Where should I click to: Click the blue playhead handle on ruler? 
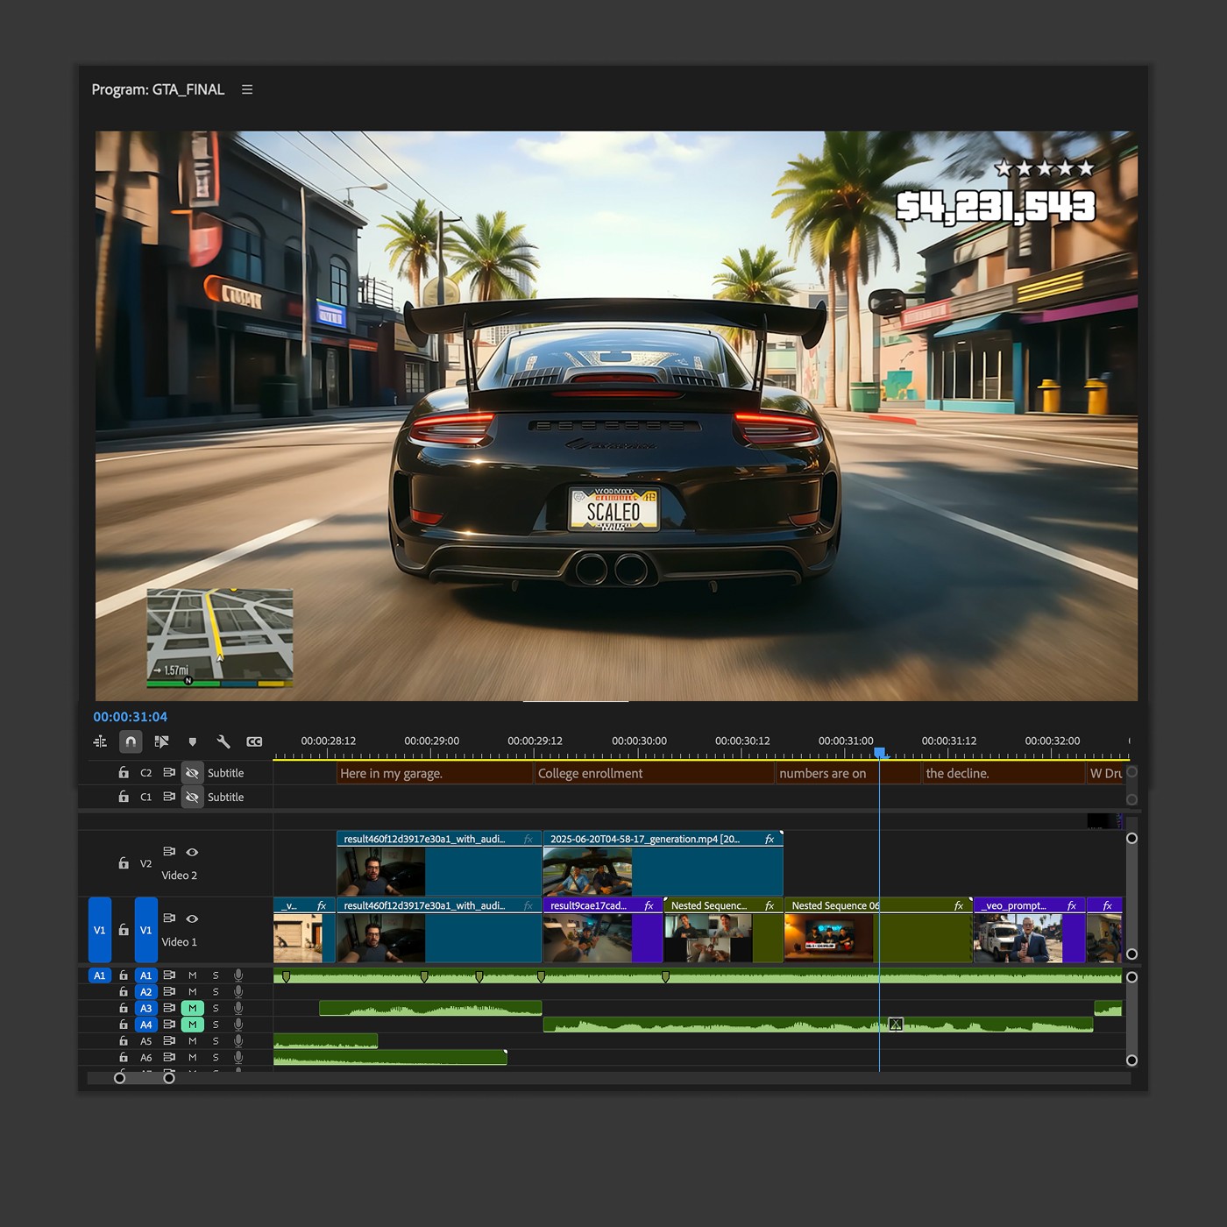click(880, 753)
